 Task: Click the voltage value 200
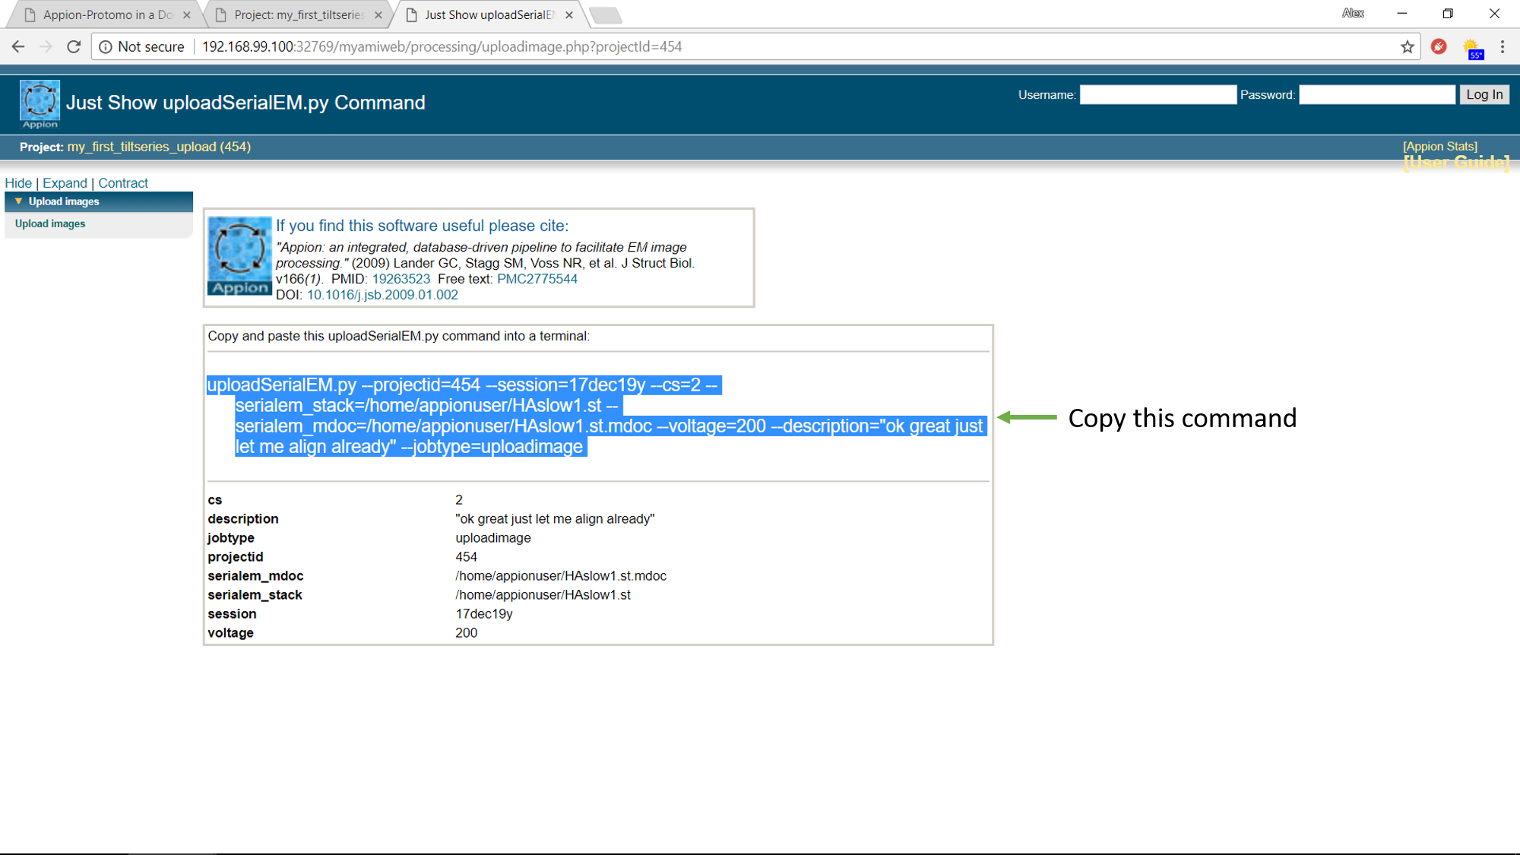pyautogui.click(x=466, y=633)
